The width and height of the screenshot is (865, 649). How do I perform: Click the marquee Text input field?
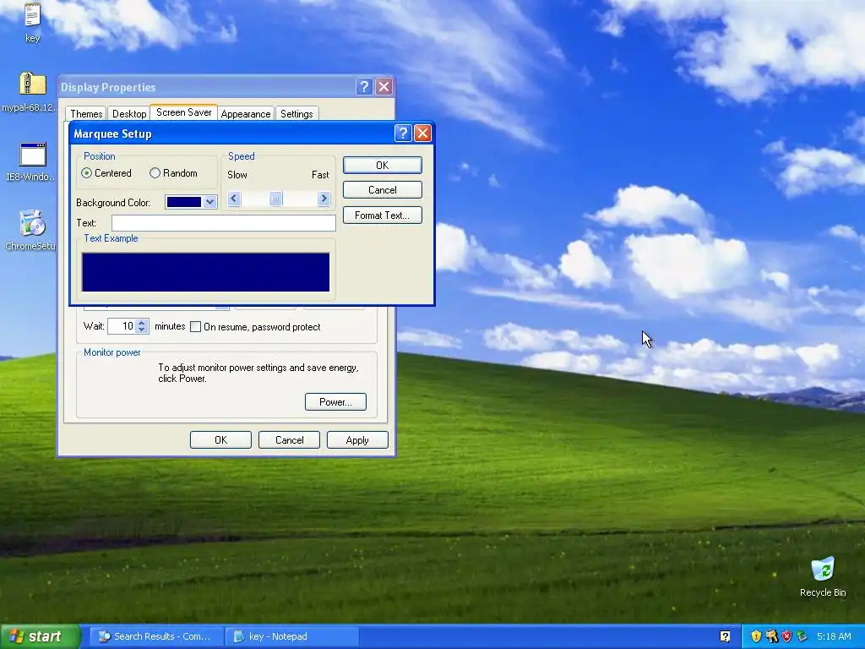pyautogui.click(x=223, y=223)
